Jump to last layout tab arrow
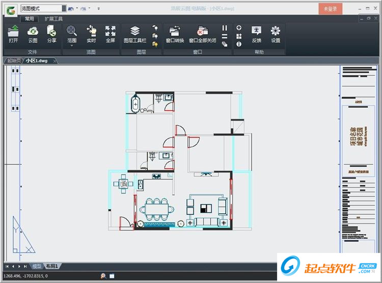 tap(25, 266)
